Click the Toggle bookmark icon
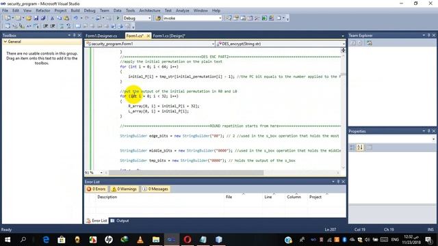 click(78, 26)
